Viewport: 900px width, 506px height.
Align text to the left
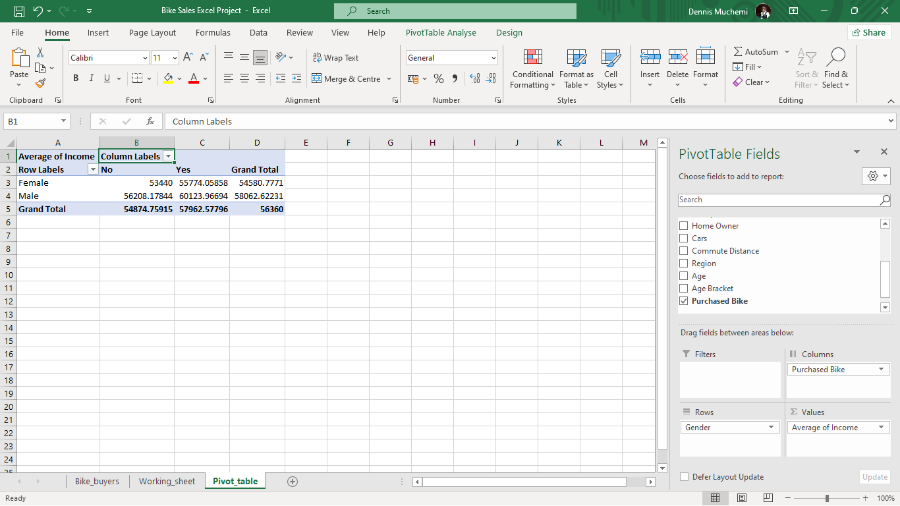click(229, 78)
